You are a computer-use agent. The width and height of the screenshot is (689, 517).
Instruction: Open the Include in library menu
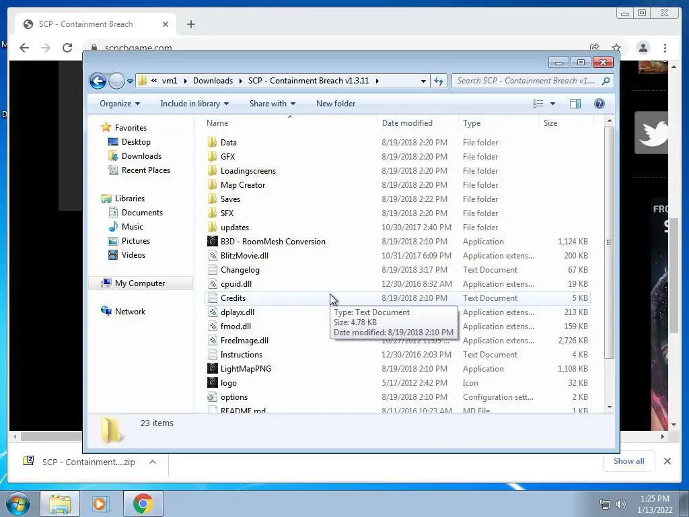(x=194, y=104)
